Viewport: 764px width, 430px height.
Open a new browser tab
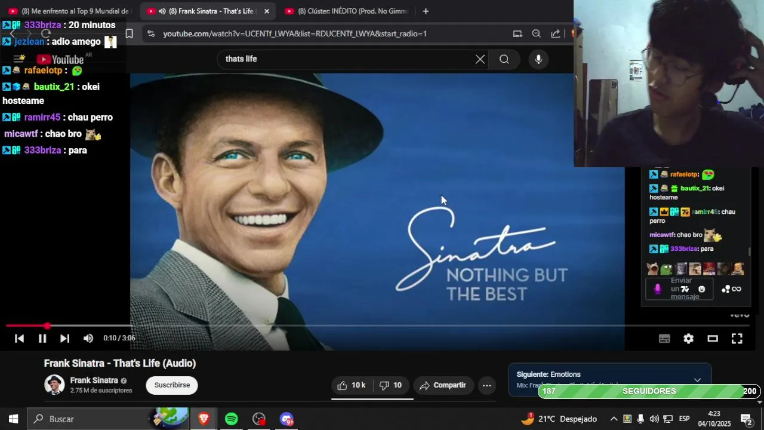click(x=426, y=11)
